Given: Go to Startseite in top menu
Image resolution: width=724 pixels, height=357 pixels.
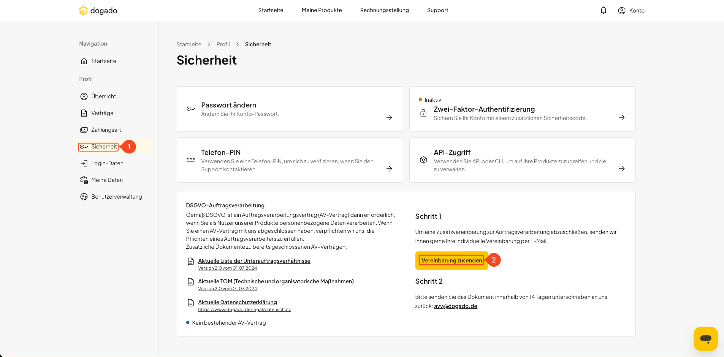Looking at the screenshot, I should (271, 10).
